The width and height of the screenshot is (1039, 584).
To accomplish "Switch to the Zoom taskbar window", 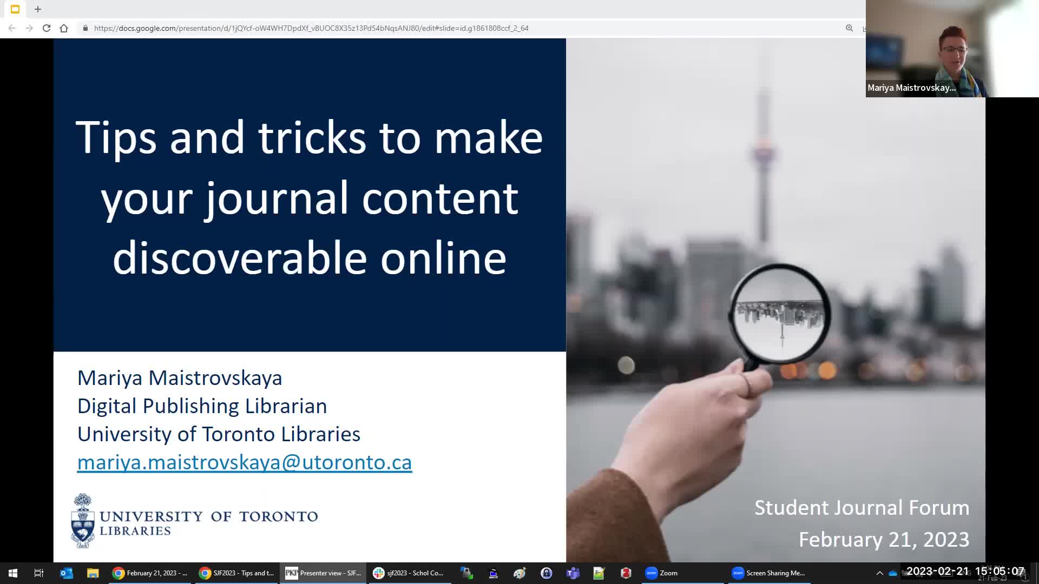I will [682, 573].
